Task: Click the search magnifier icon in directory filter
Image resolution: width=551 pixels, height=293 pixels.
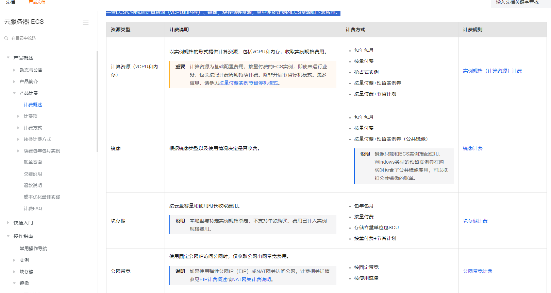Action: pos(6,38)
